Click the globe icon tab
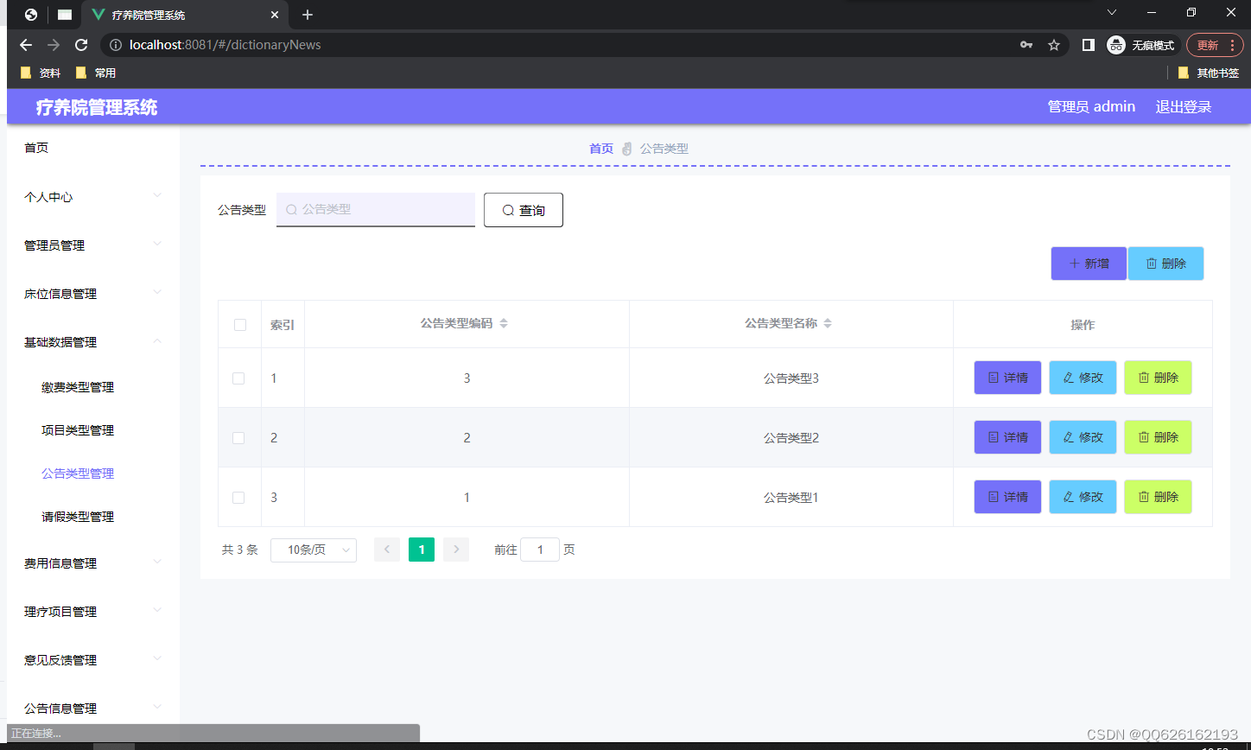1251x750 pixels. point(31,15)
